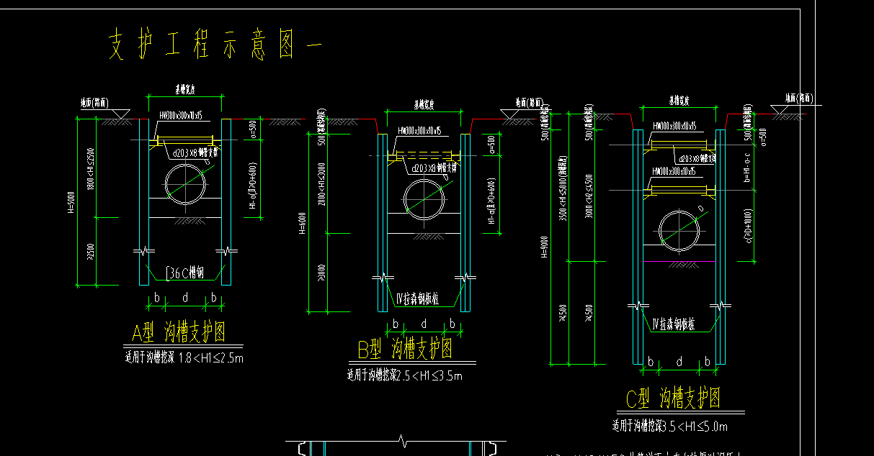Select the d width dimension under A型

(185, 296)
